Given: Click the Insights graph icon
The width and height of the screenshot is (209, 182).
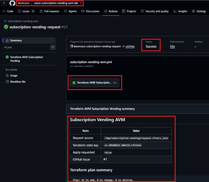Looking at the screenshot, I should tap(175, 11).
